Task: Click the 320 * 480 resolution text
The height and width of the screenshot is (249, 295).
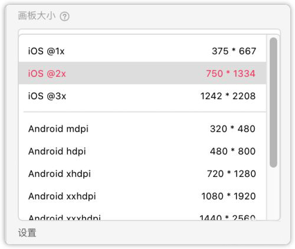Action: click(232, 129)
